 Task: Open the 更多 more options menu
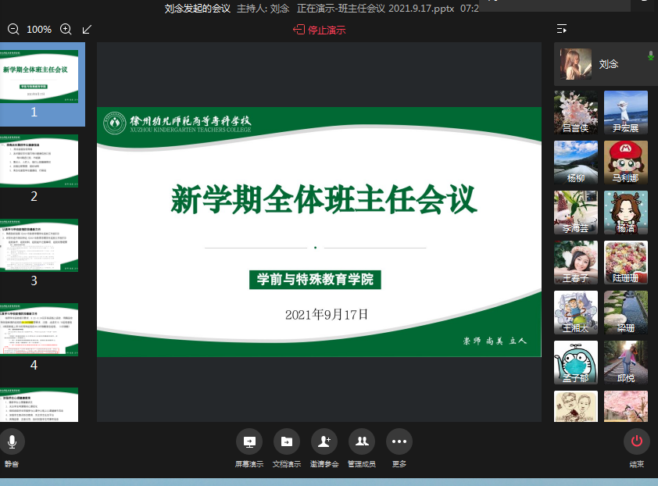[x=399, y=442]
